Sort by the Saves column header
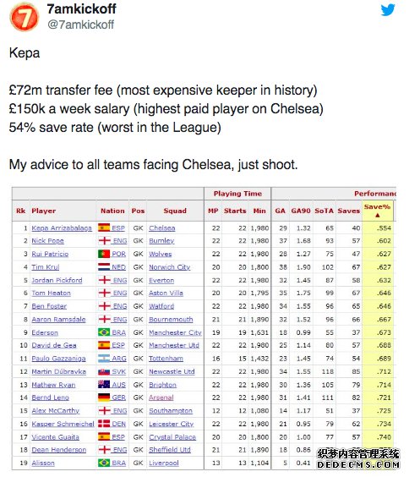Viewport: 409px width, 477px height. 349,211
